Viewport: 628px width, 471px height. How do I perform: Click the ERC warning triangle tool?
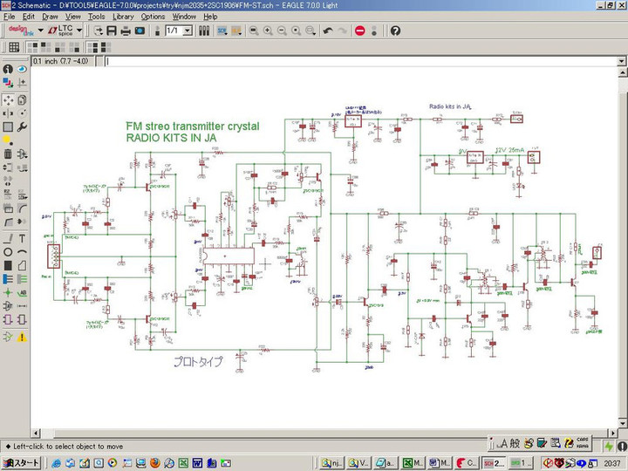tap(22, 337)
